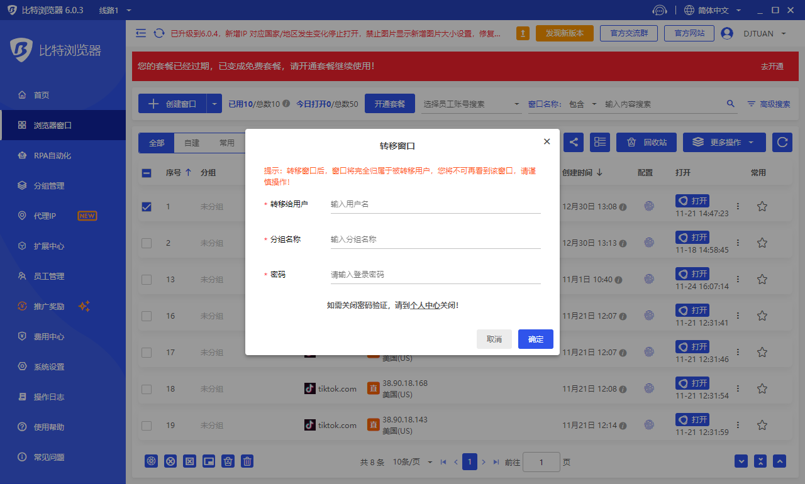Open the 回收站 recycle bin

pyautogui.click(x=647, y=142)
